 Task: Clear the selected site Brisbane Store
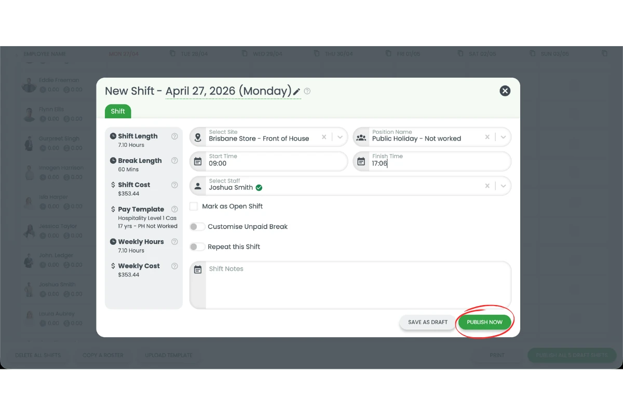(x=324, y=137)
